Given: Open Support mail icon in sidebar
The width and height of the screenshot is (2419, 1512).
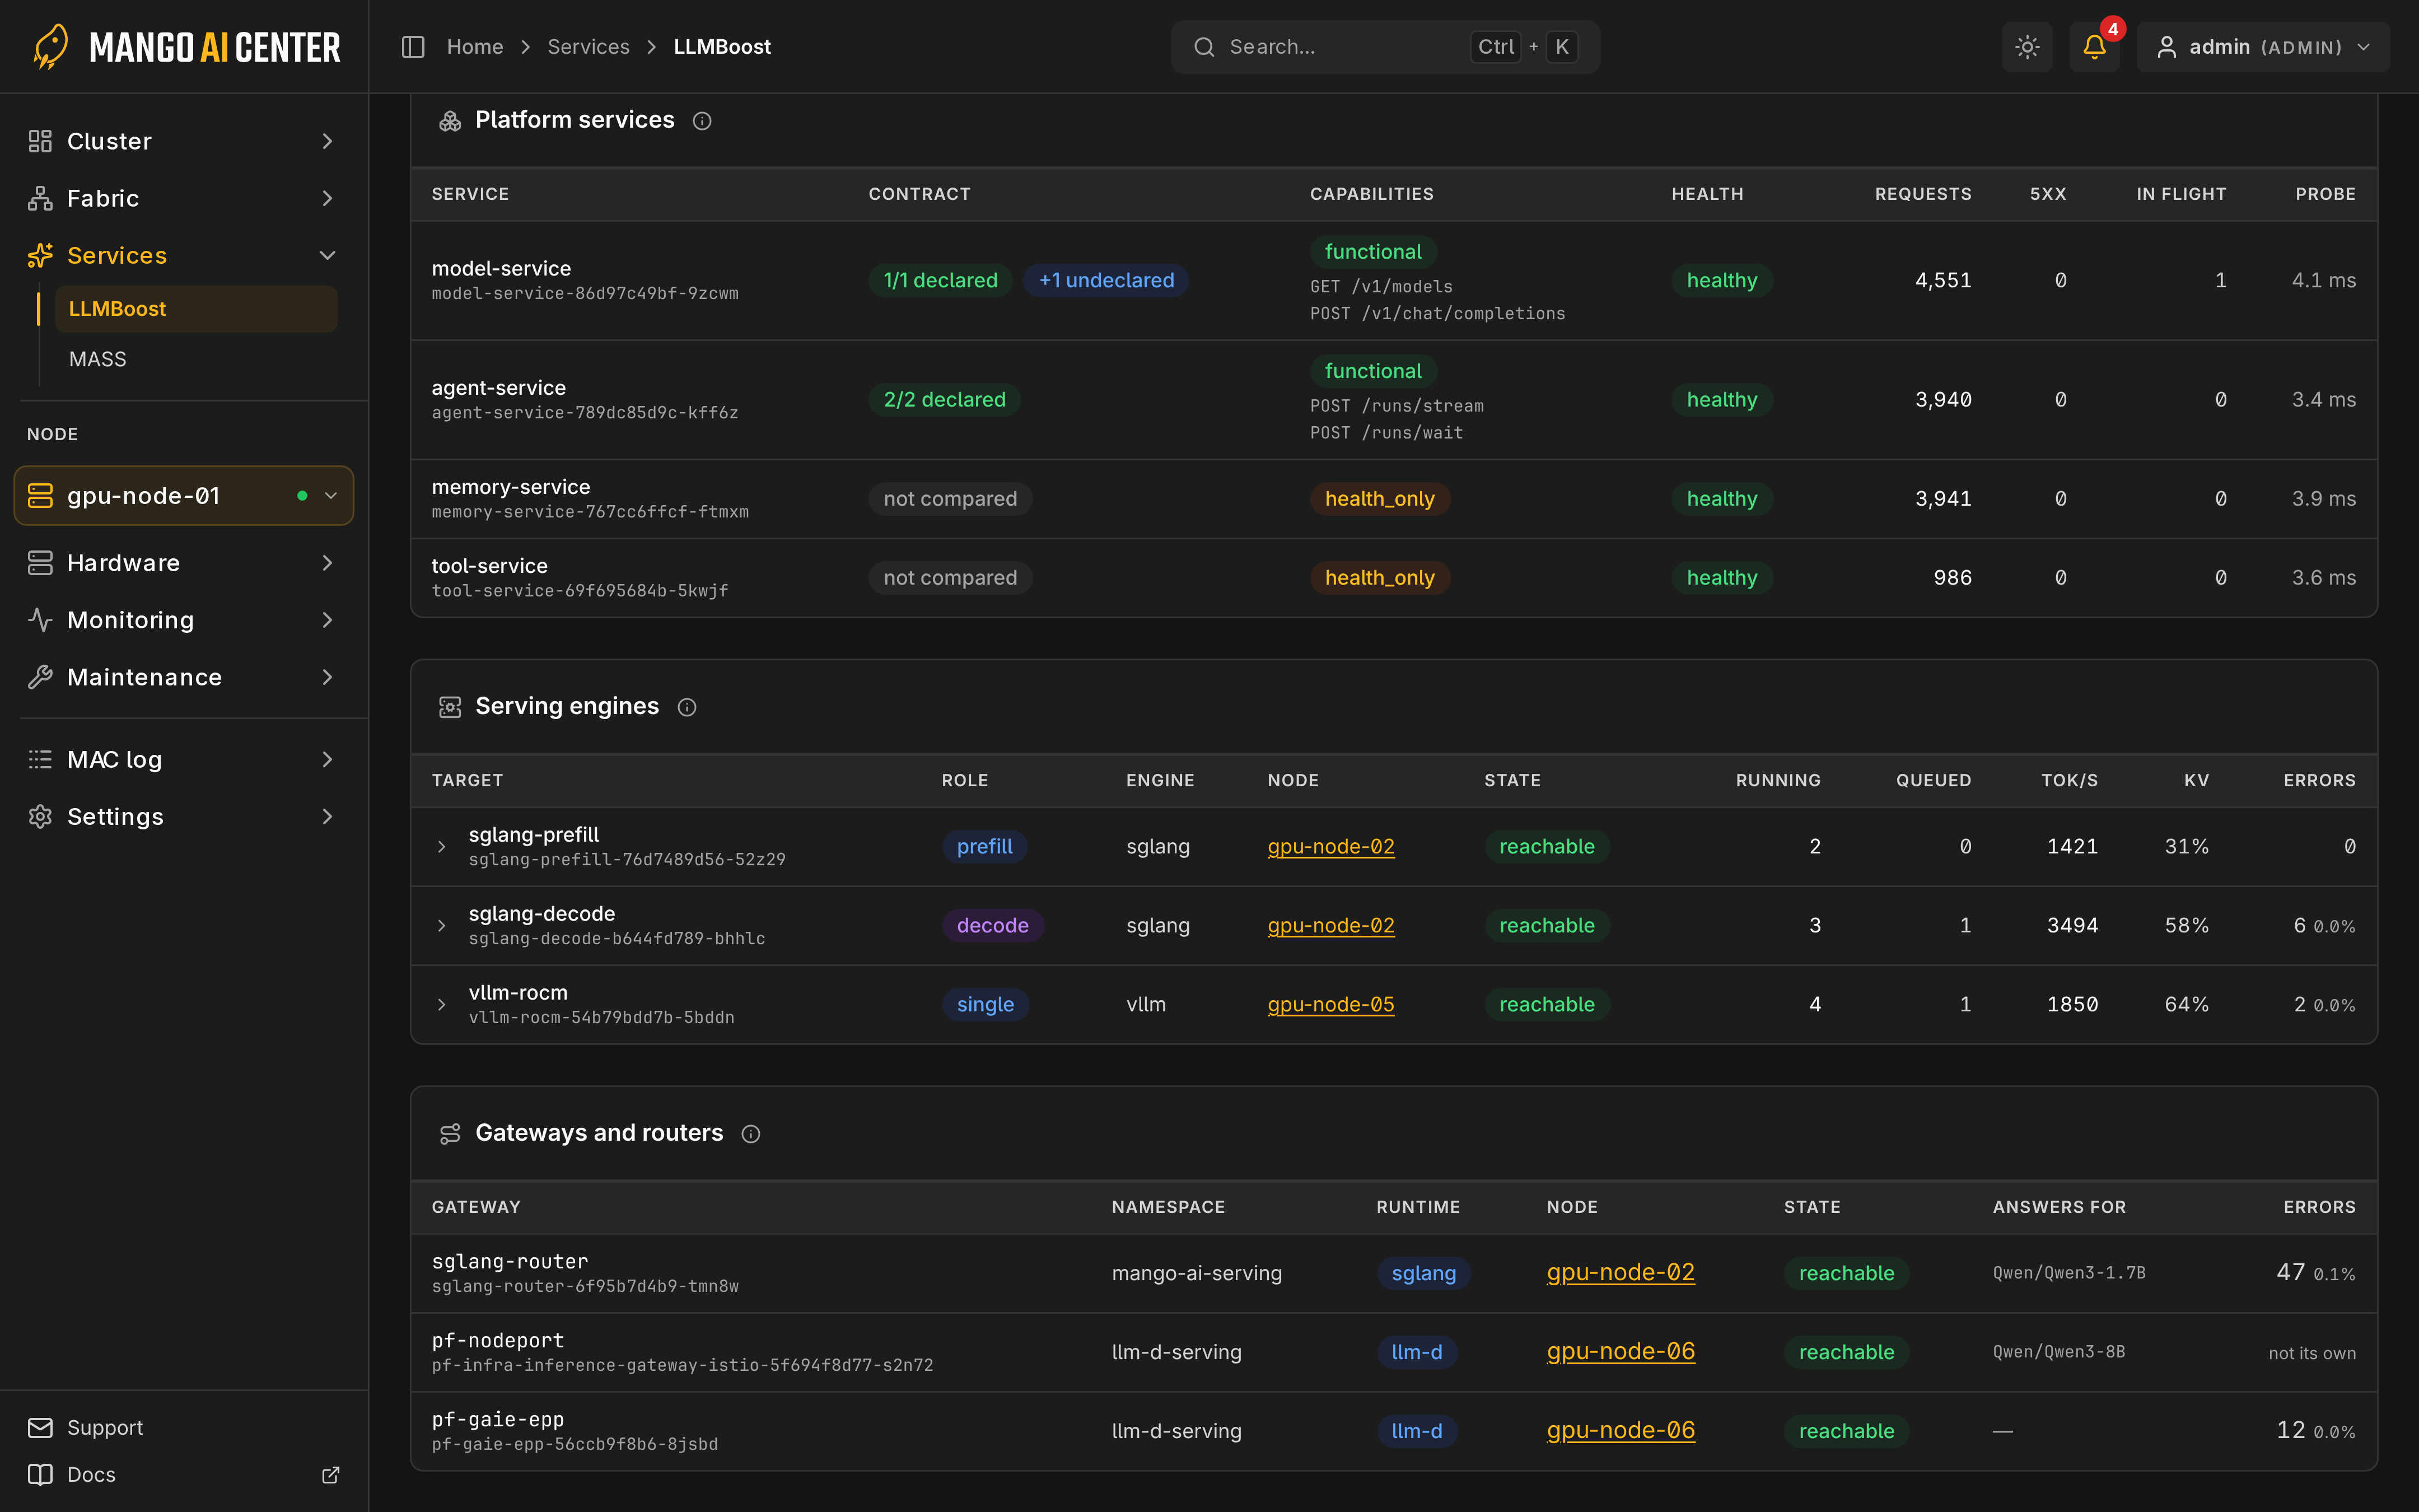Looking at the screenshot, I should (x=40, y=1427).
